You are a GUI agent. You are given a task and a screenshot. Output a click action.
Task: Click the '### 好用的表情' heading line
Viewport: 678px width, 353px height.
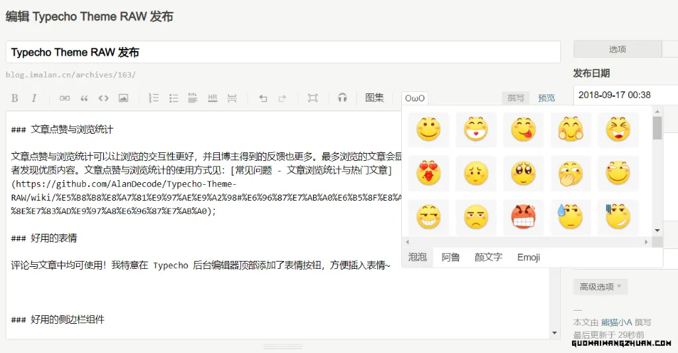tap(44, 238)
